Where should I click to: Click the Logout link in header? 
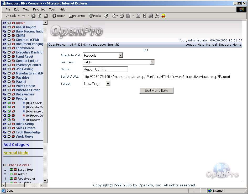(x=190, y=45)
